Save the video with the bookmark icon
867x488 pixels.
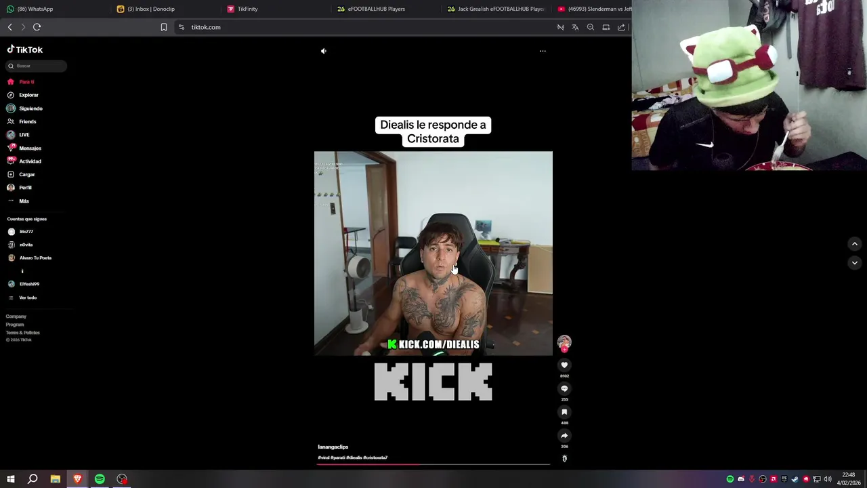click(564, 412)
